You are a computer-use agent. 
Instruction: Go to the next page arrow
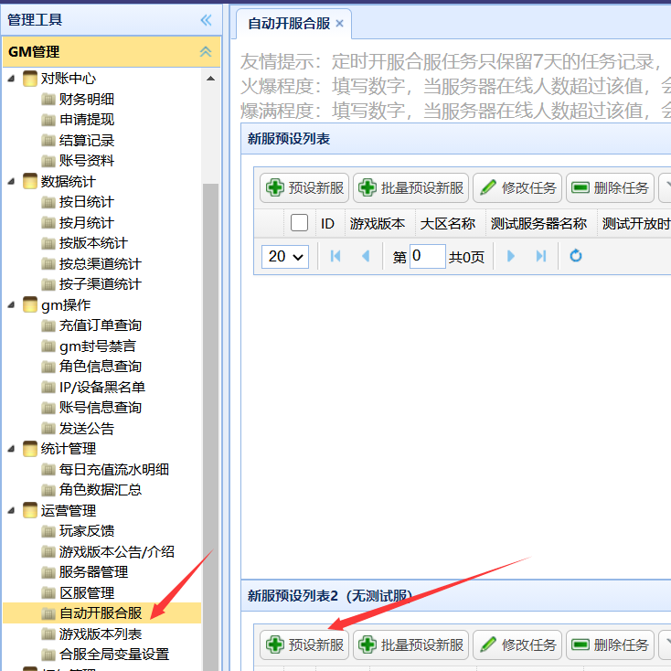pyautogui.click(x=511, y=257)
